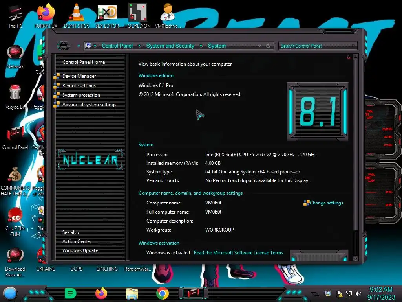Click the Windows 8.1 Pro edition text
This screenshot has height=302, width=402.
click(155, 85)
